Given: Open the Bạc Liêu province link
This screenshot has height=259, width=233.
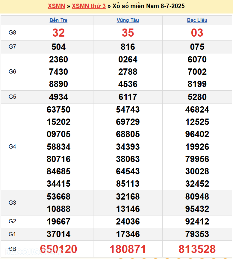Looking at the screenshot, I should pyautogui.click(x=197, y=20).
